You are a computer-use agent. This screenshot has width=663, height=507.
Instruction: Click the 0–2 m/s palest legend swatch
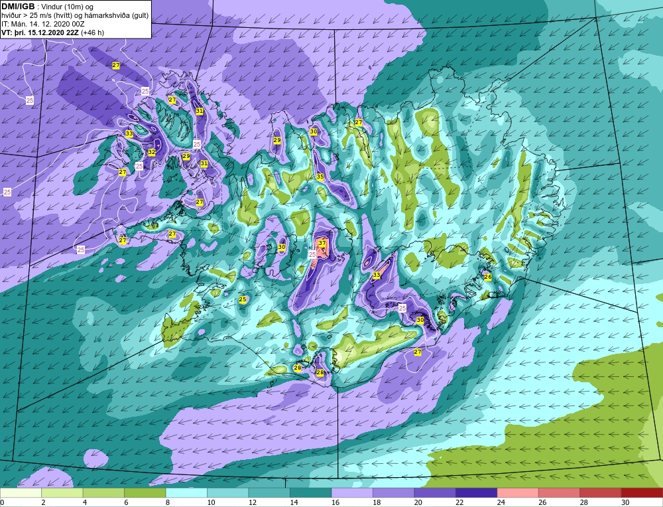tap(21, 493)
